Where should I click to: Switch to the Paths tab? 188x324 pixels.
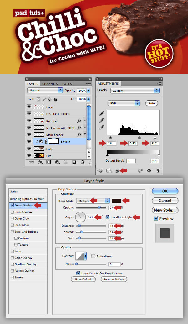pos(67,84)
